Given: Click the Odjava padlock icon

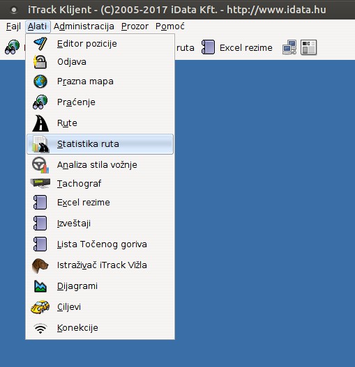Looking at the screenshot, I should (40, 62).
